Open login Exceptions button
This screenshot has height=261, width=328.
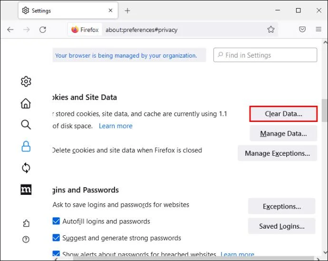click(281, 207)
